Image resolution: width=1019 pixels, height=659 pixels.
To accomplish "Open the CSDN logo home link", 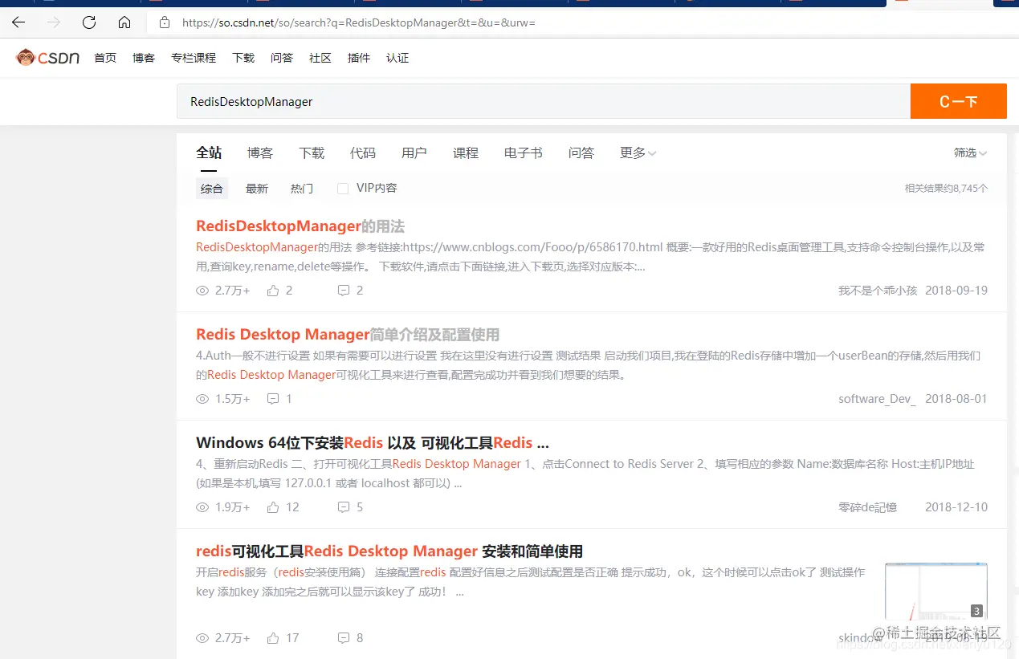I will [48, 58].
